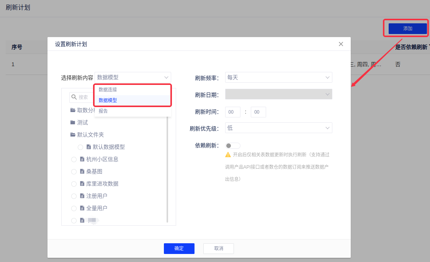Click the 默认文件夹 folder icon
430x262 pixels.
(x=73, y=135)
